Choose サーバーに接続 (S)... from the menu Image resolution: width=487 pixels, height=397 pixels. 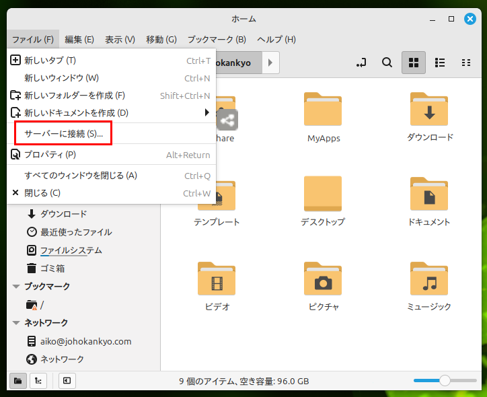click(63, 134)
